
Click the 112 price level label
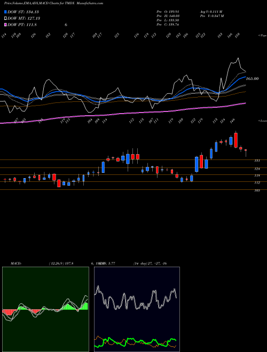pyautogui.click(x=257, y=183)
